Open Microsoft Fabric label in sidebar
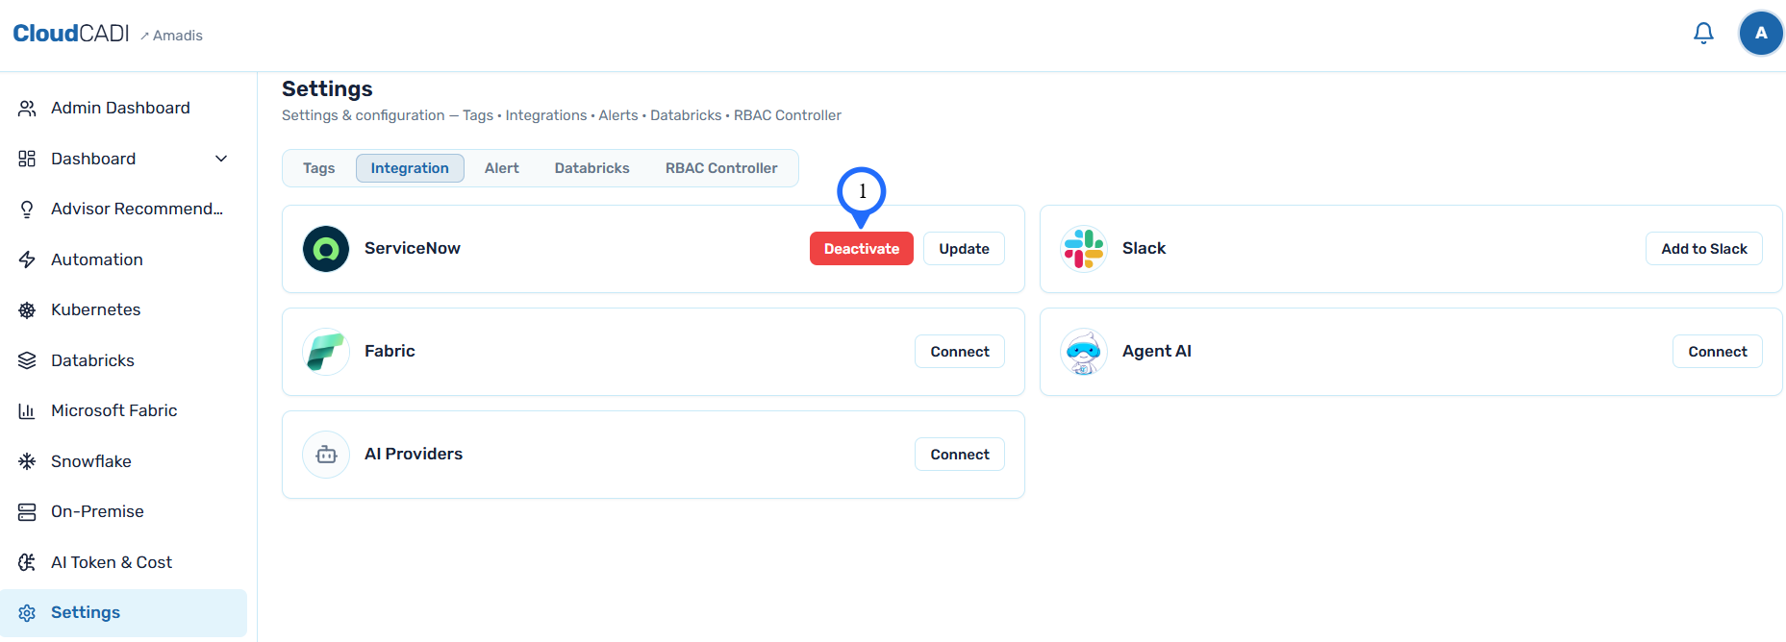1786x642 pixels. pos(114,410)
